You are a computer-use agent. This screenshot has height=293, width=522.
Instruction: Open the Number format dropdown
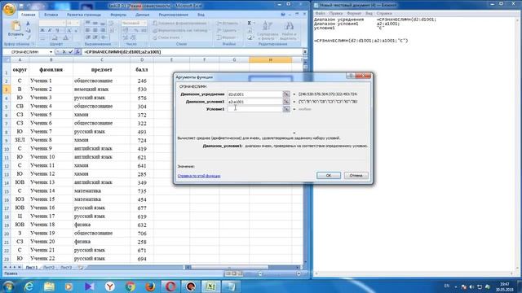144,24
